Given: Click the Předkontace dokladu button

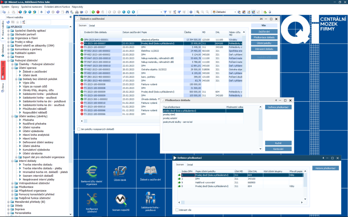Looking at the screenshot, I should pos(264,37).
